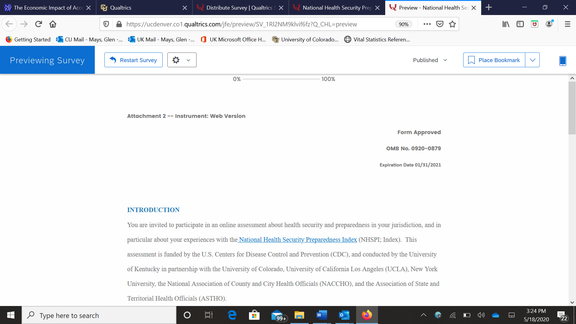This screenshot has width=576, height=324.
Task: Click the mobile device preview icon
Action: point(562,61)
